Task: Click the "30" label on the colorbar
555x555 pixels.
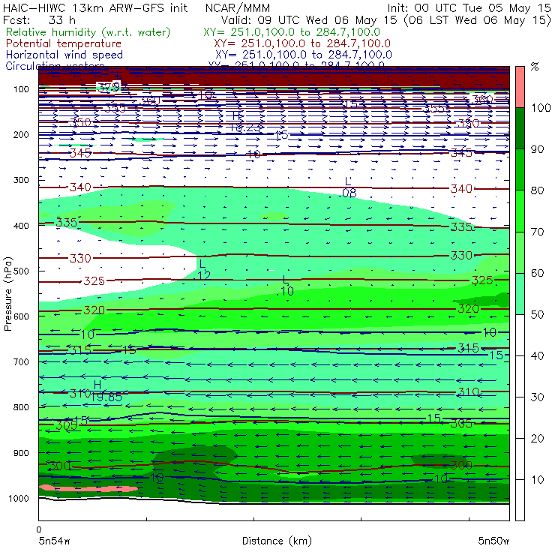Action: [537, 397]
